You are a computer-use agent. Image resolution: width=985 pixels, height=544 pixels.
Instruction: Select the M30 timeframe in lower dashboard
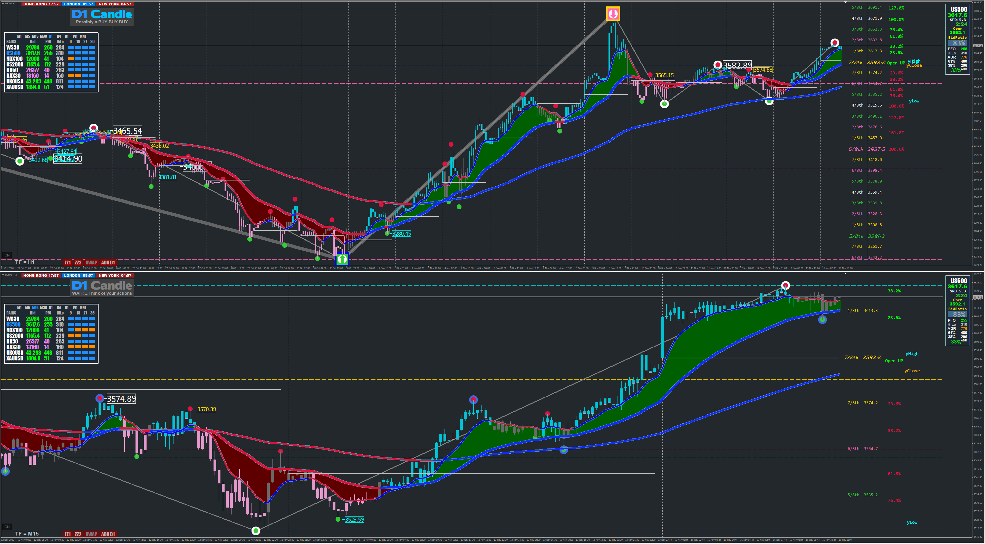pyautogui.click(x=43, y=308)
